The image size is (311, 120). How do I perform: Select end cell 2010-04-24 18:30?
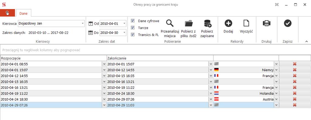click(158, 93)
